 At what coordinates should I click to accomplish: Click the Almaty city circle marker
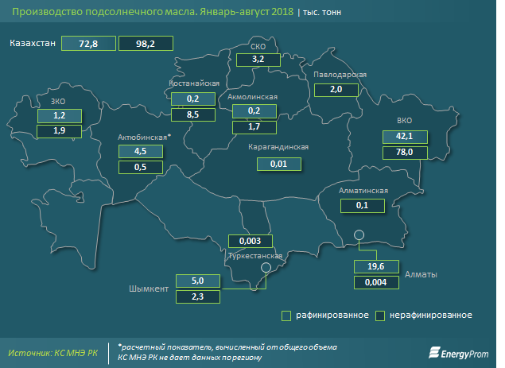(359, 234)
